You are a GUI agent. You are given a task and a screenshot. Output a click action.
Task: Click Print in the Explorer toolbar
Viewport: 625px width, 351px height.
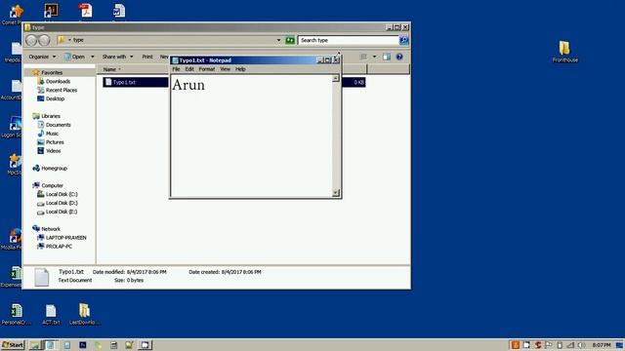(147, 57)
